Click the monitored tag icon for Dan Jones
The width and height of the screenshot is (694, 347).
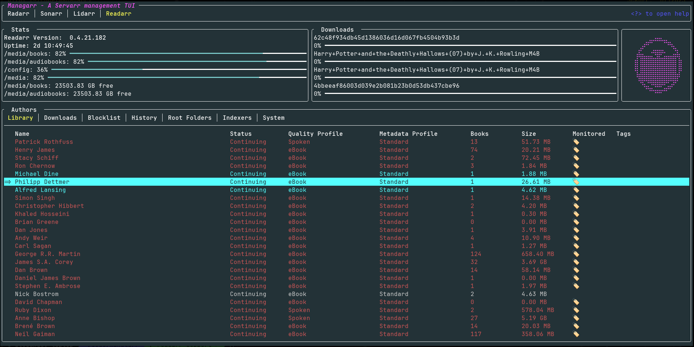576,230
